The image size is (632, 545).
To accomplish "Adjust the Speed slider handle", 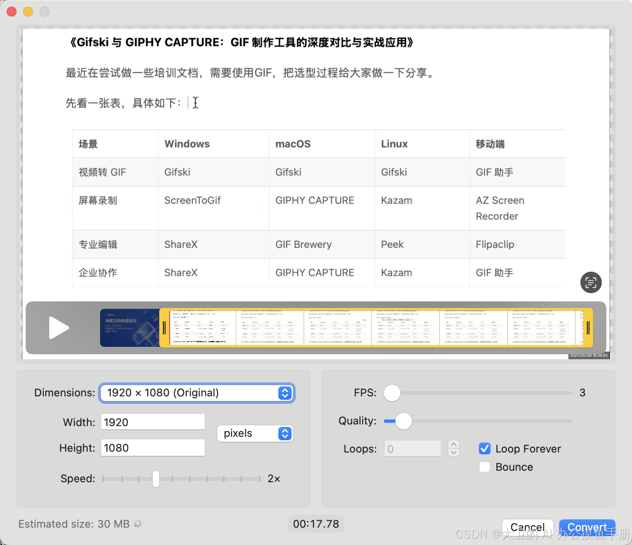I will pyautogui.click(x=156, y=479).
